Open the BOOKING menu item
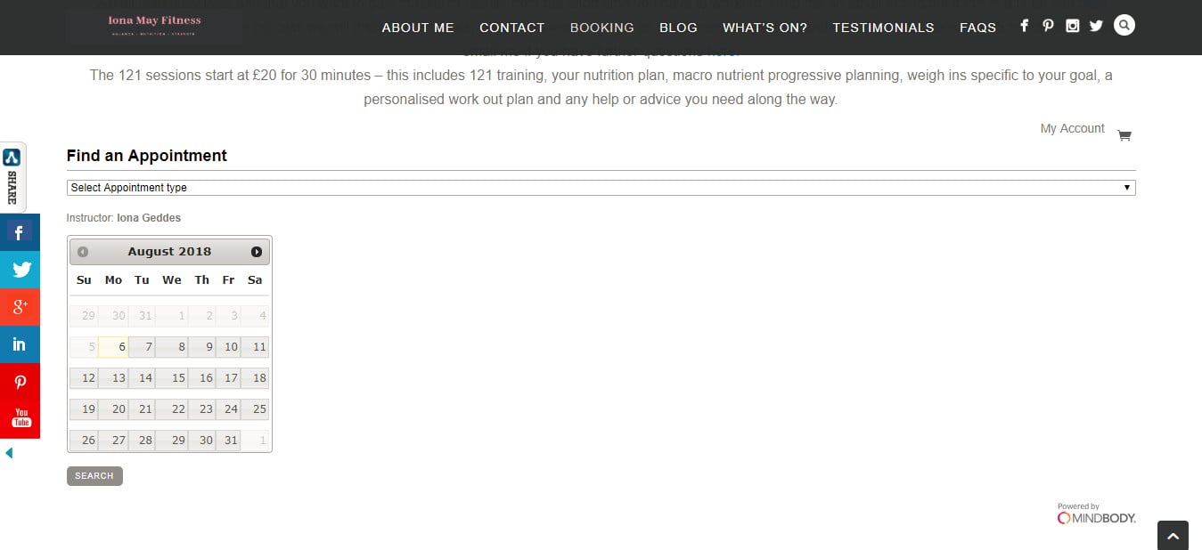 click(602, 28)
